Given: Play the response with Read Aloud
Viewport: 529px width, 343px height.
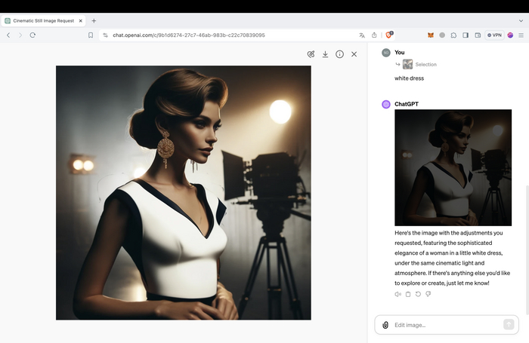Looking at the screenshot, I should (x=398, y=294).
